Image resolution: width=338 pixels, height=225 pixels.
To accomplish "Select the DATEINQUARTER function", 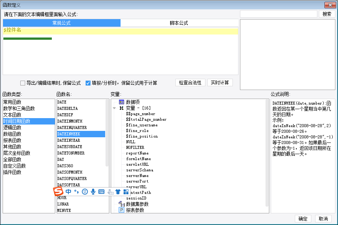I will tap(81, 127).
